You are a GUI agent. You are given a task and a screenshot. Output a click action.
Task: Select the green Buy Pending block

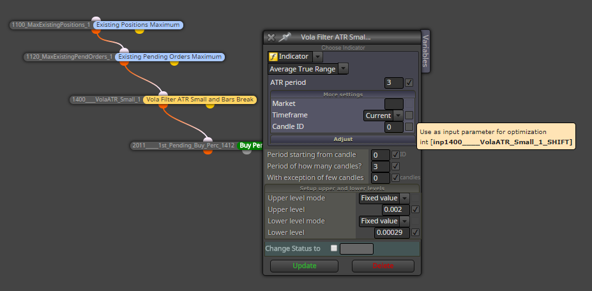(250, 145)
